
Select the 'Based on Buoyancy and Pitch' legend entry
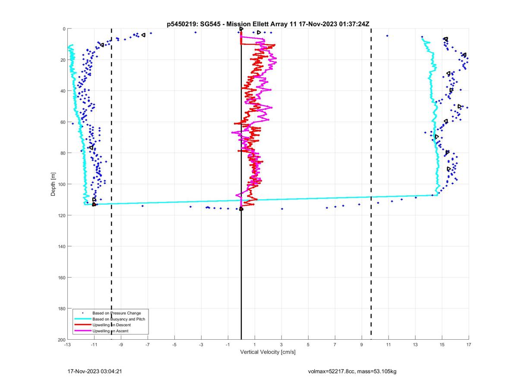(119, 319)
